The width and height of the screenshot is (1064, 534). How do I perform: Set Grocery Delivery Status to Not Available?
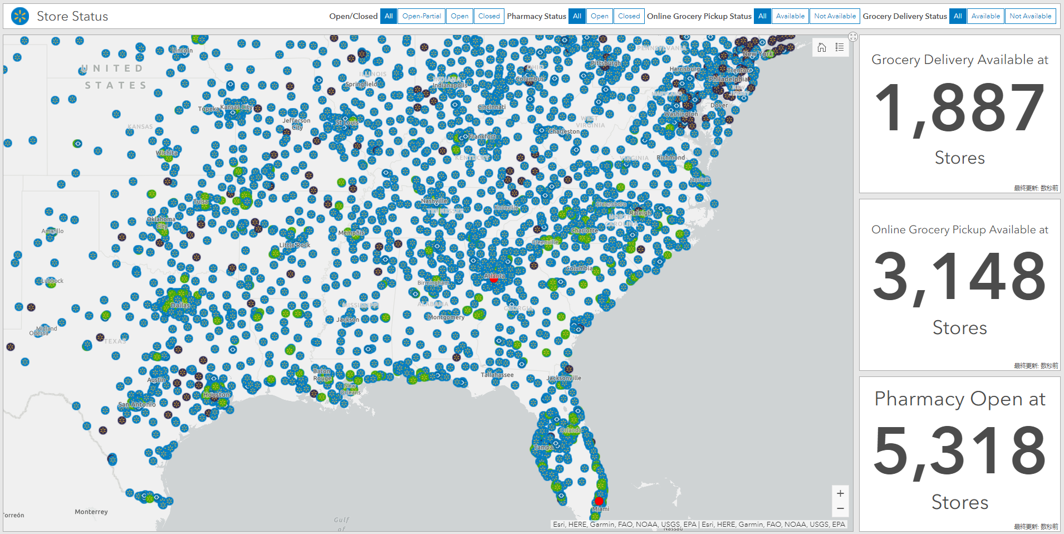pyautogui.click(x=1030, y=16)
